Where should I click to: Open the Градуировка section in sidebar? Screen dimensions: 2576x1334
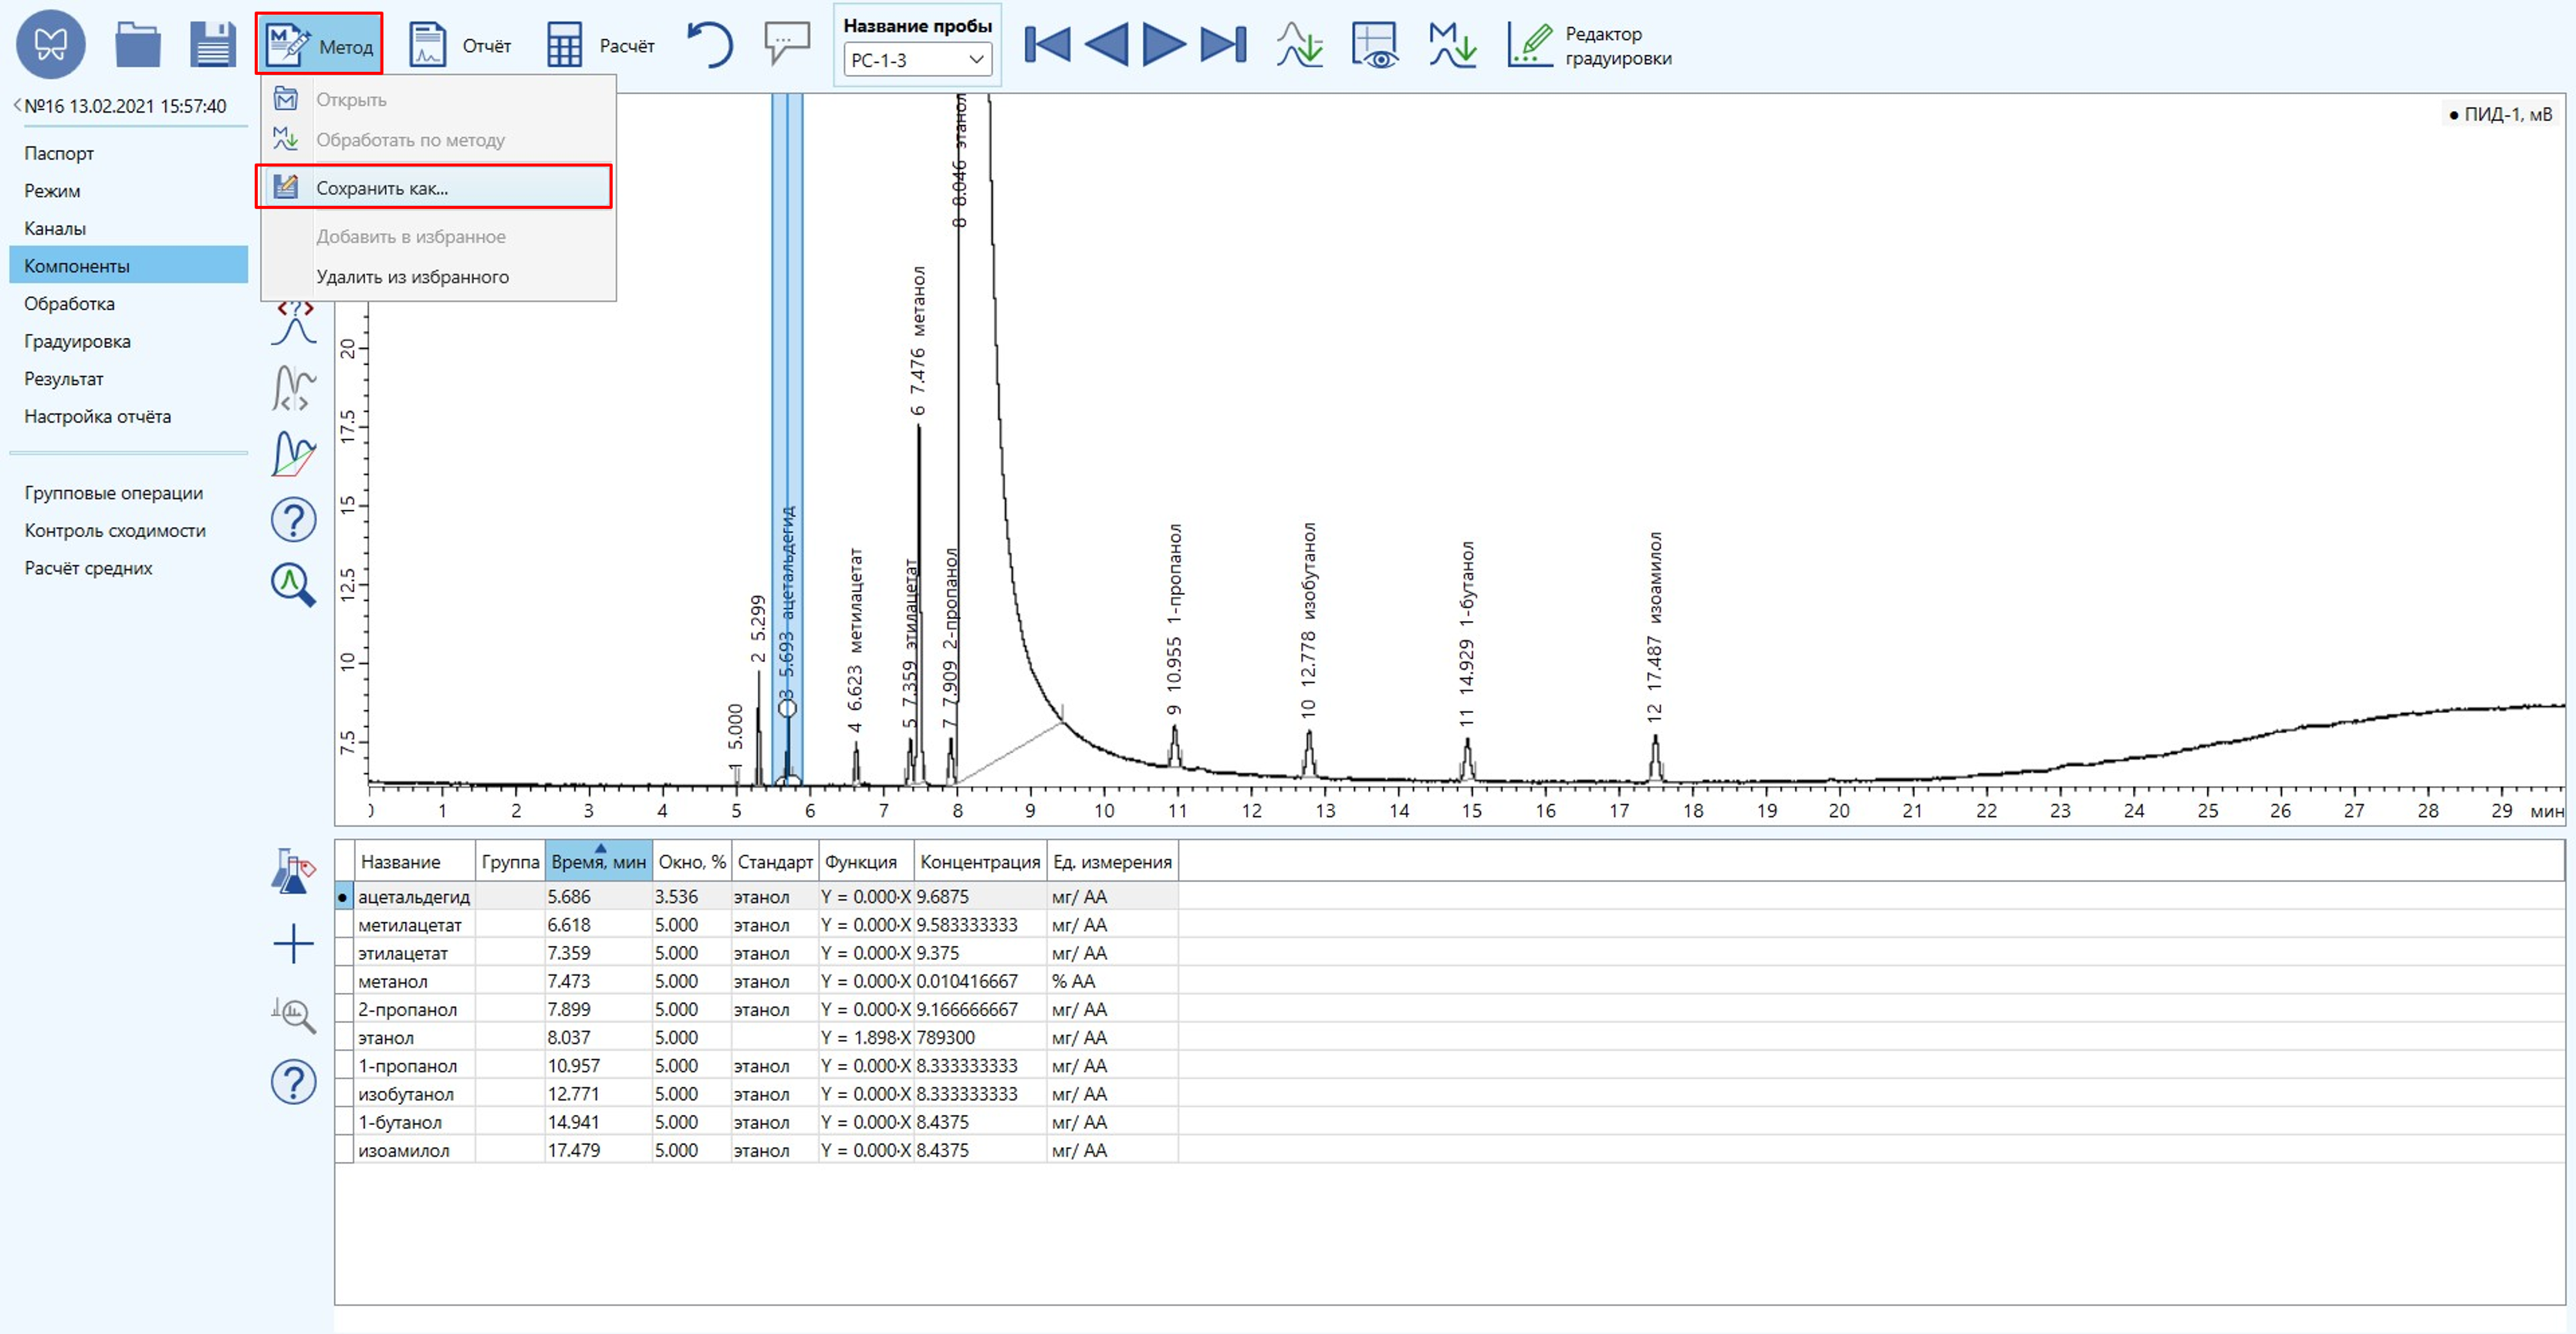77,341
